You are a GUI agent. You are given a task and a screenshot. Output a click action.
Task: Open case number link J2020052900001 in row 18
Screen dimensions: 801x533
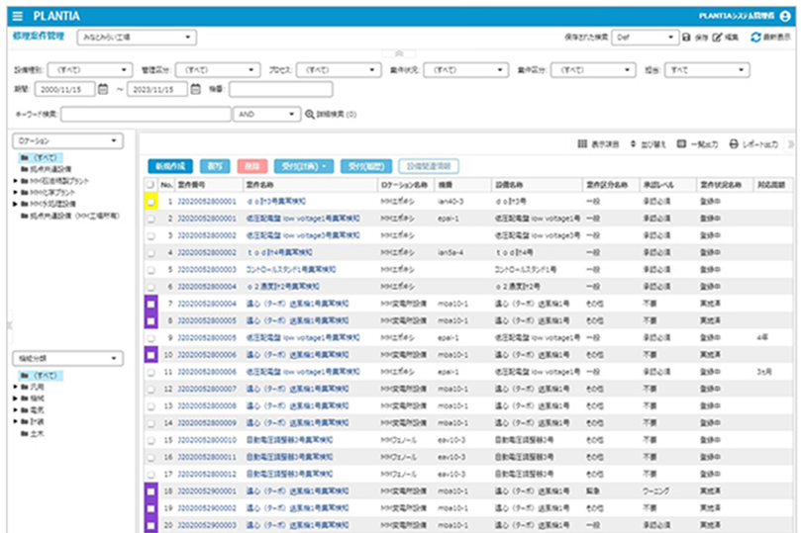(x=207, y=491)
